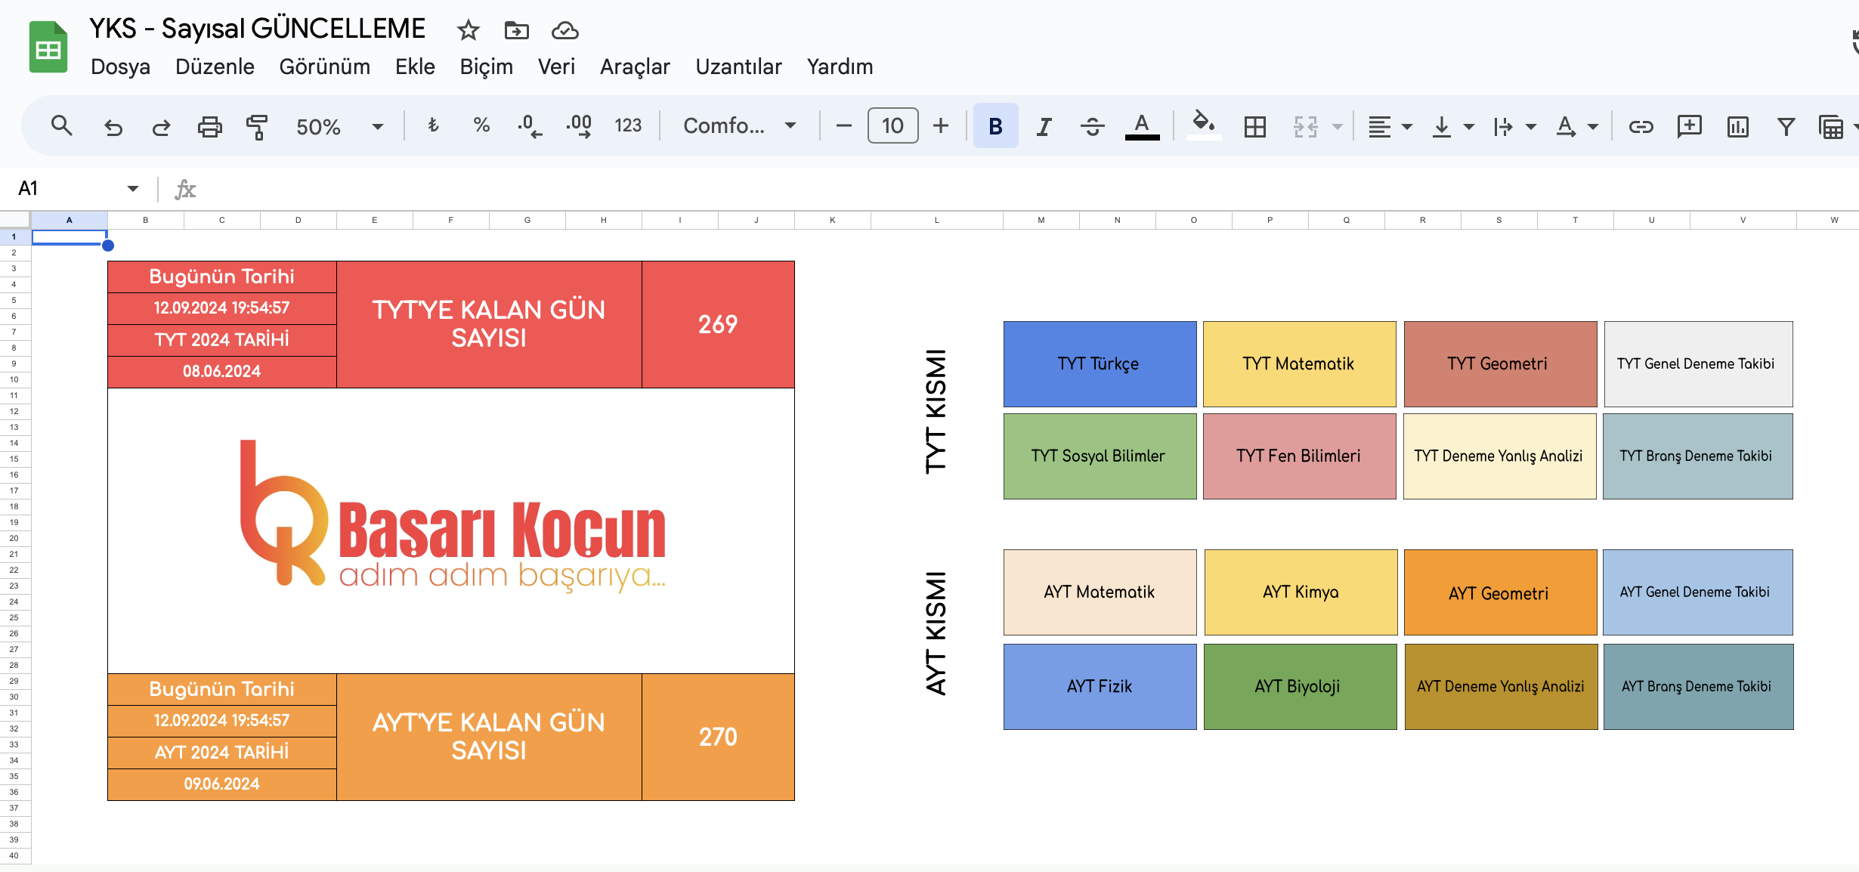Click the document title YKS - Sayısal GÜNCELLEME
Screen dimensions: 1859x872
coord(258,29)
